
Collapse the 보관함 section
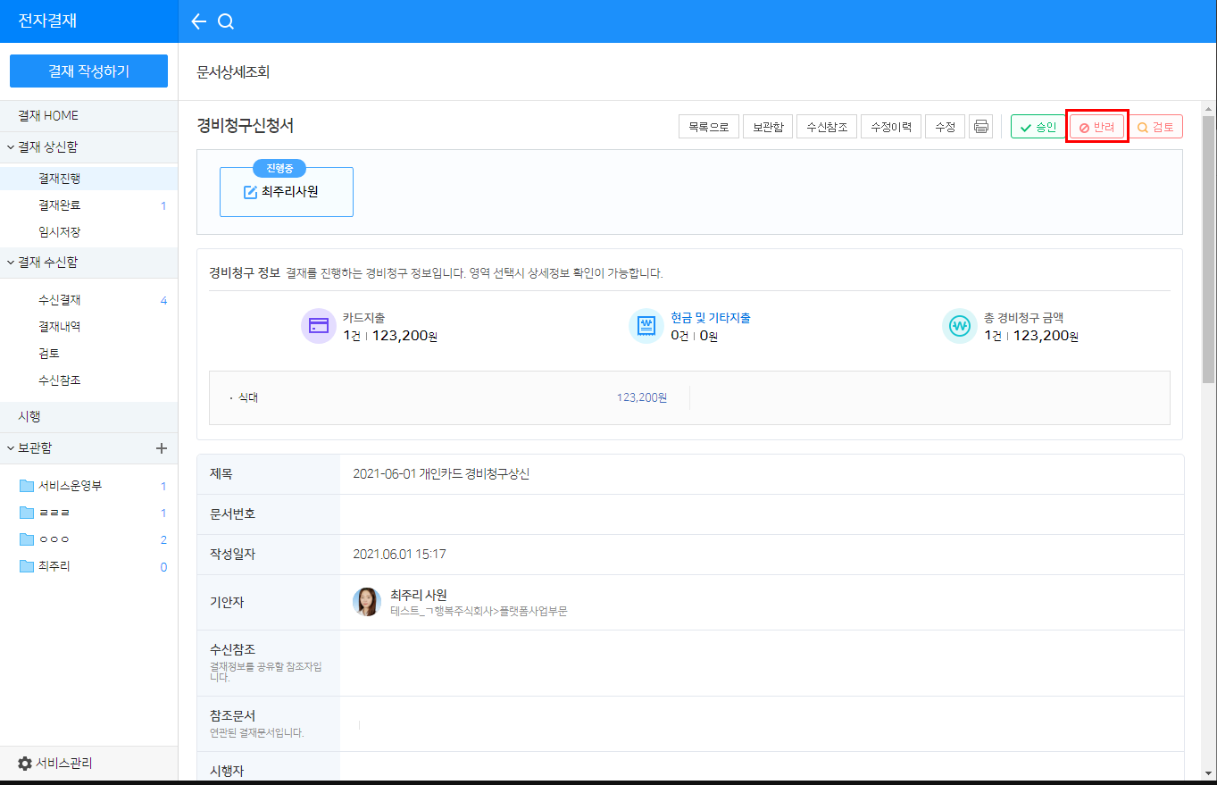pyautogui.click(x=11, y=448)
